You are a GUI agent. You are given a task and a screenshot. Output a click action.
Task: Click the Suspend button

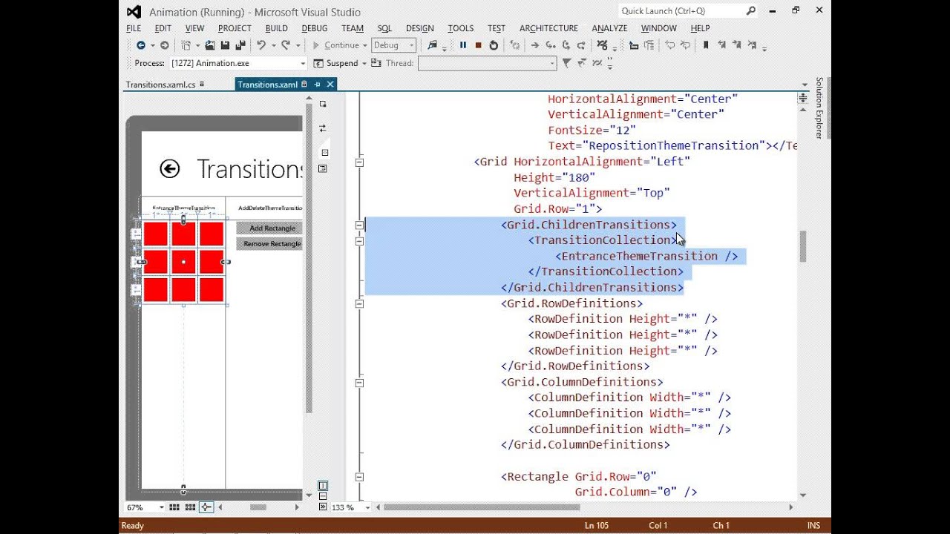coord(336,63)
